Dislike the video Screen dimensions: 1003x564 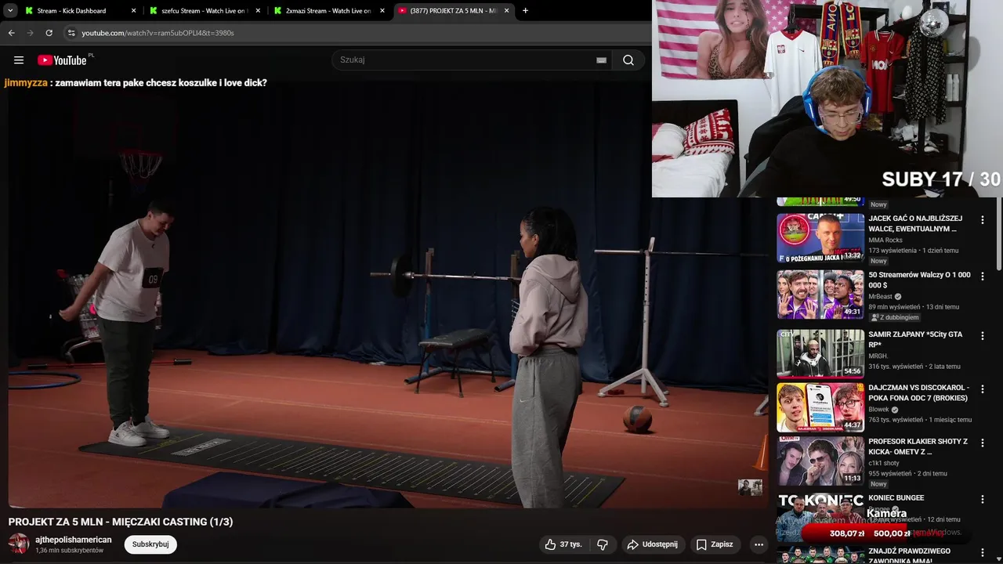[602, 544]
